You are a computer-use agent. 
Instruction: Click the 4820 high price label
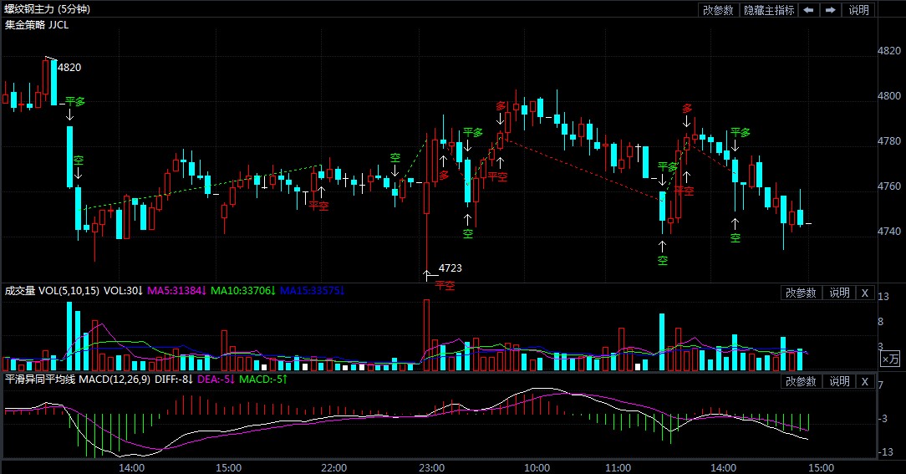tap(69, 68)
